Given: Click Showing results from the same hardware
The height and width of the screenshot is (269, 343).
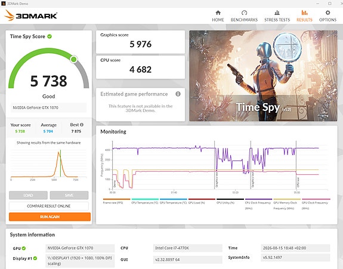Looking at the screenshot, I should coord(48,143).
